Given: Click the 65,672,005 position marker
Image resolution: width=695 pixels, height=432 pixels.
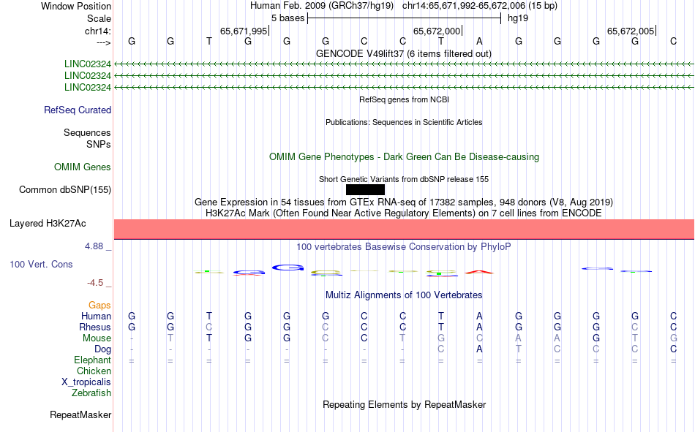Looking at the screenshot, I should 631,31.
